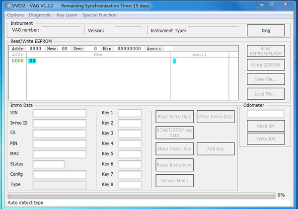Focus the Immo ID input field
Image resolution: width=298 pixels, height=209 pixels.
pos(60,123)
